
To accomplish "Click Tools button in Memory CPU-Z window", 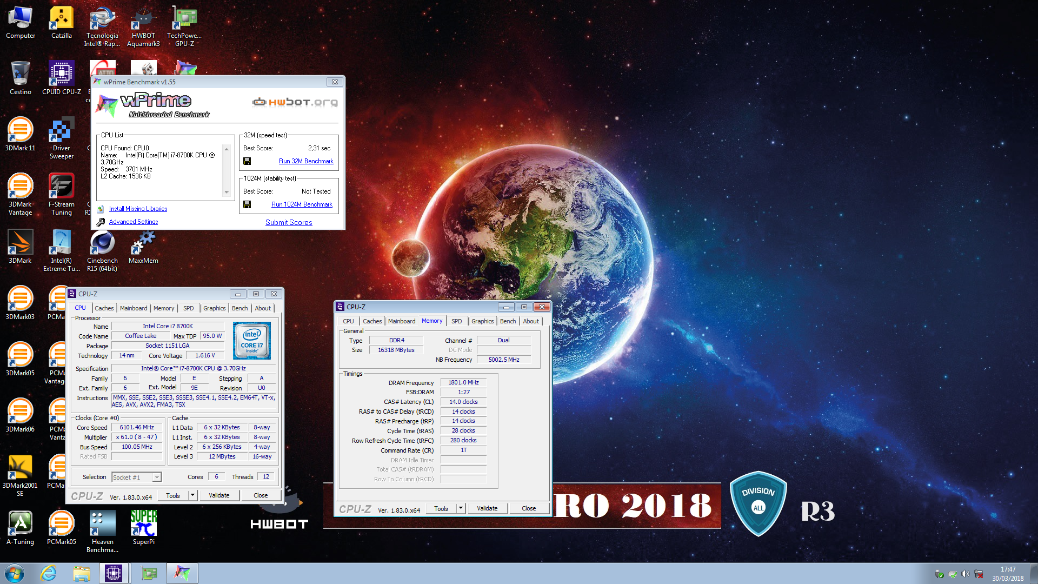I will [441, 508].
